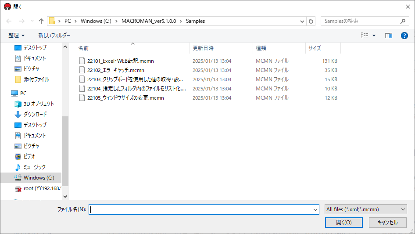
Task: Expand the file name history dropdown
Action: 315,210
